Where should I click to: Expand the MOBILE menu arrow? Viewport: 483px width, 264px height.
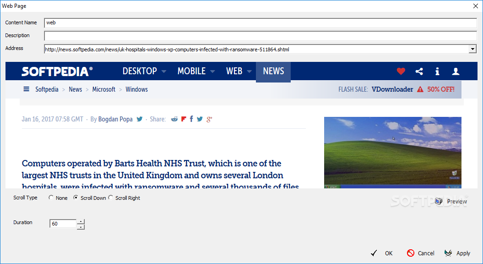[x=212, y=71]
